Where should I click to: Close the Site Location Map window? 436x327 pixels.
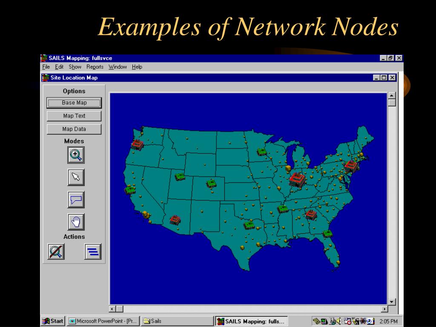click(392, 77)
